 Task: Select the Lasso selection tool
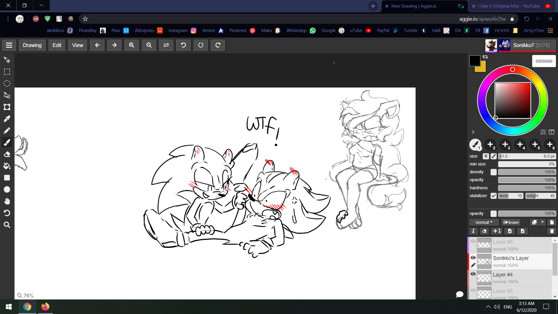point(7,95)
